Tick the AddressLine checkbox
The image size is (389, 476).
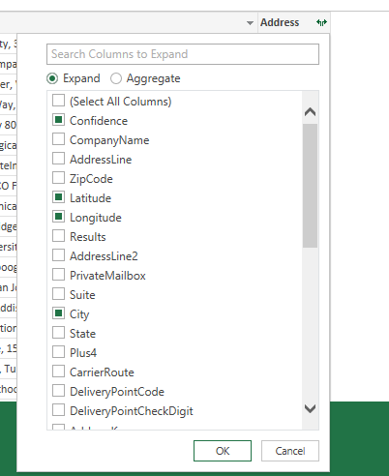pos(58,159)
